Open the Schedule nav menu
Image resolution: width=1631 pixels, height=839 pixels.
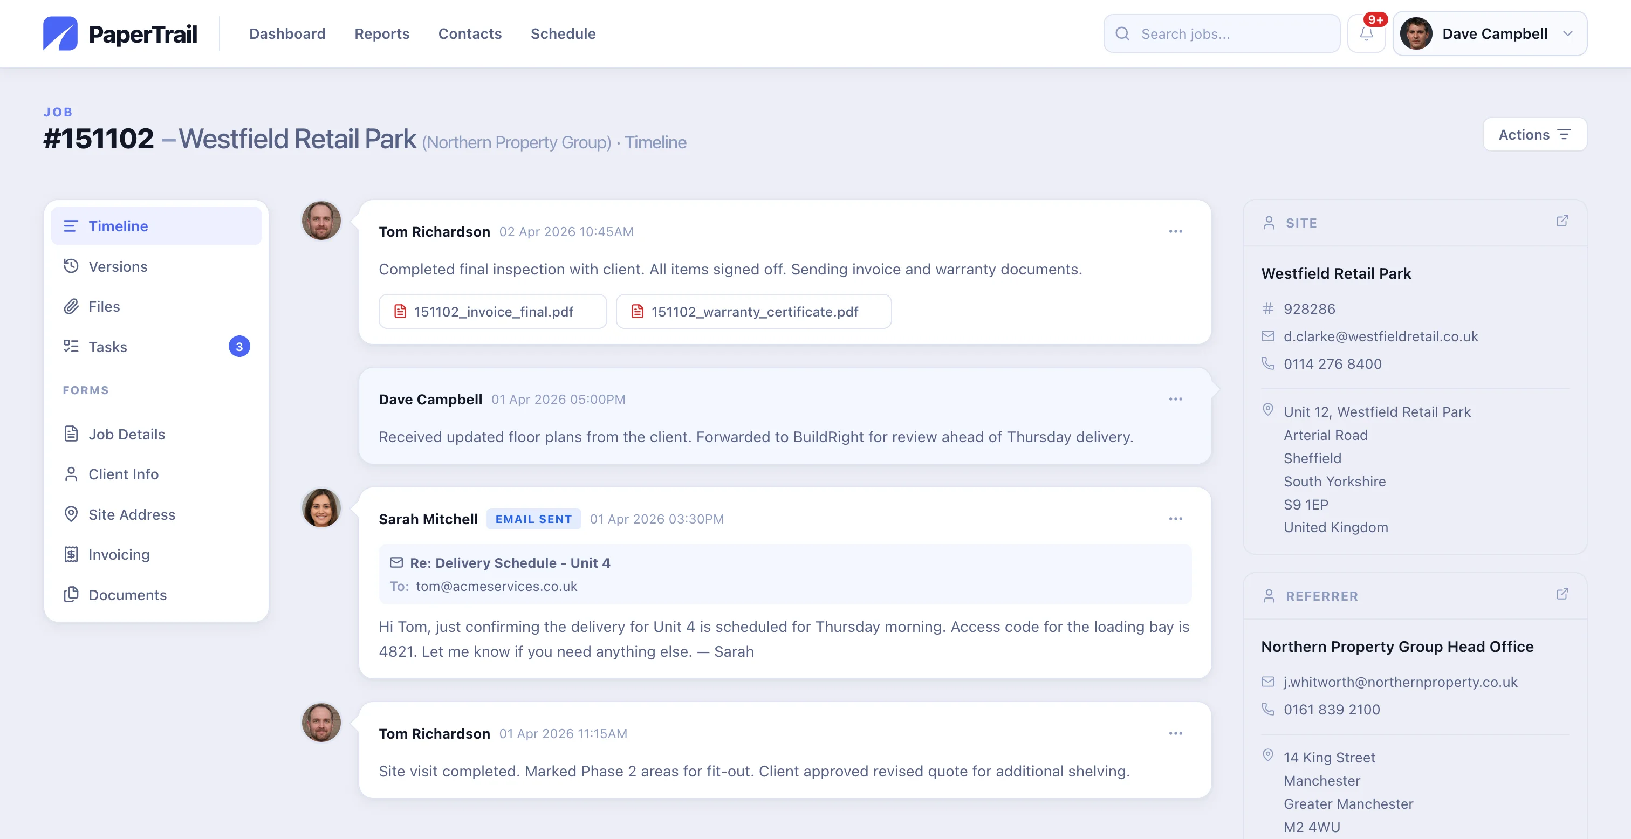click(563, 34)
